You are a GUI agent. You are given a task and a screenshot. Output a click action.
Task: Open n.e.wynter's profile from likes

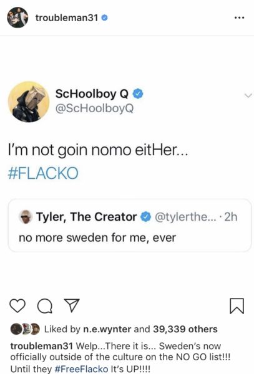[x=107, y=329]
